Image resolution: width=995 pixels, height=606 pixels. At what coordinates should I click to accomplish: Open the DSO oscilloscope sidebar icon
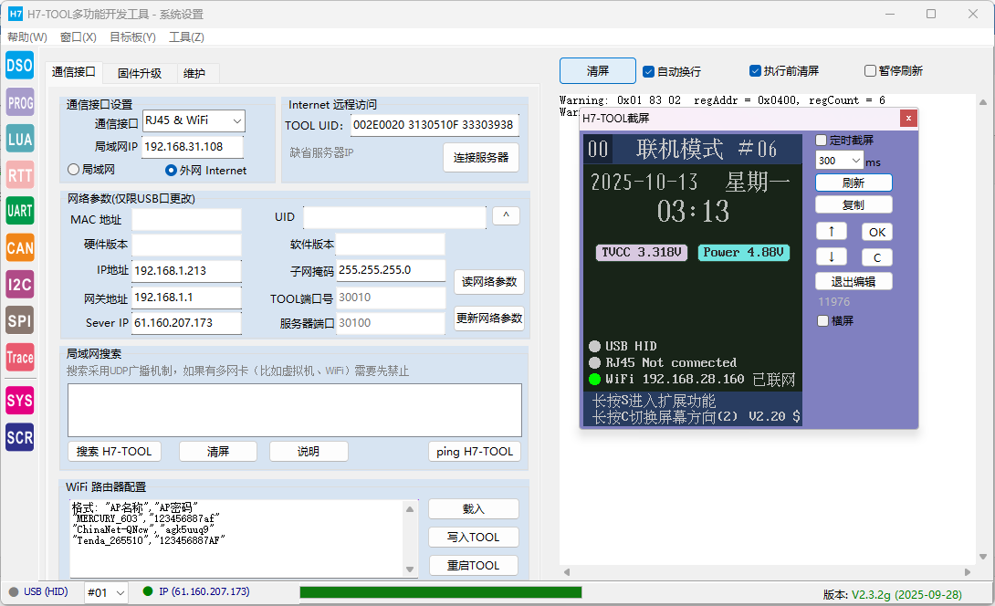coord(19,65)
